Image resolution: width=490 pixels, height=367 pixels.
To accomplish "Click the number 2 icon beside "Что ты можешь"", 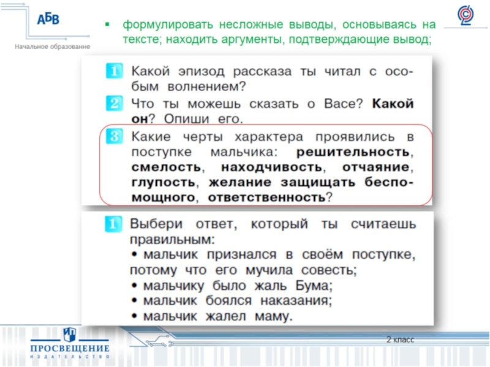I will coord(114,104).
